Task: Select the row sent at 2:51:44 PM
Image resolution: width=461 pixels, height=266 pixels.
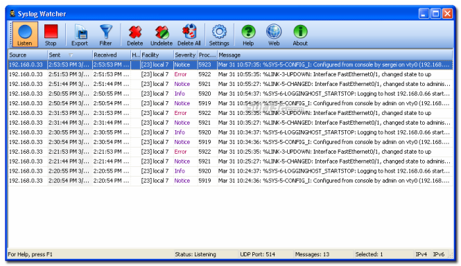Action: pos(230,84)
